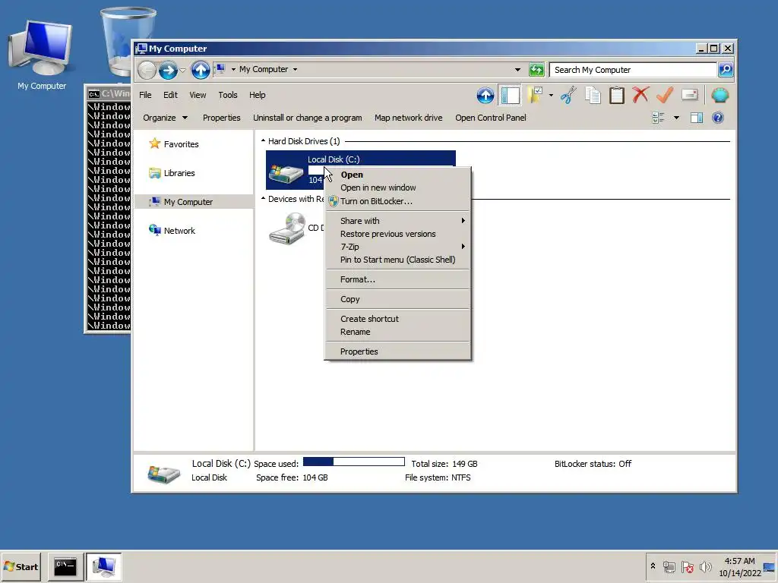The height and width of the screenshot is (583, 778).
Task: Click Properties in the command bar
Action: tap(221, 118)
